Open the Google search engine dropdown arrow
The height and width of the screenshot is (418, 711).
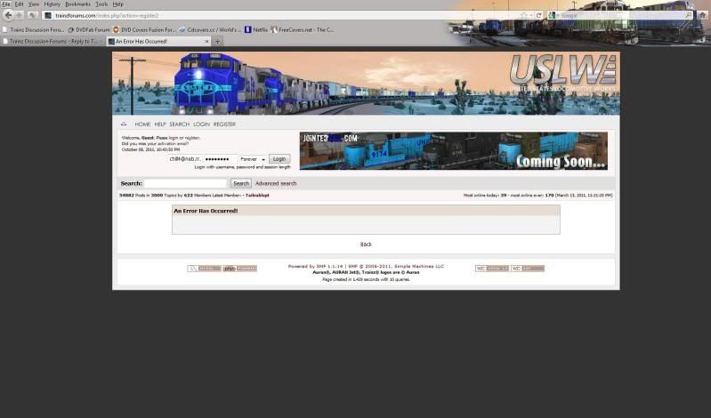(558, 15)
